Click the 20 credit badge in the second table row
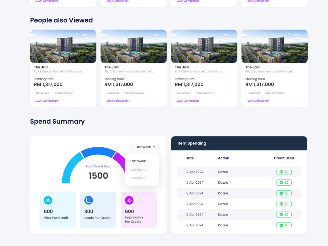Viewport: 328px width, 246px height. click(x=284, y=183)
